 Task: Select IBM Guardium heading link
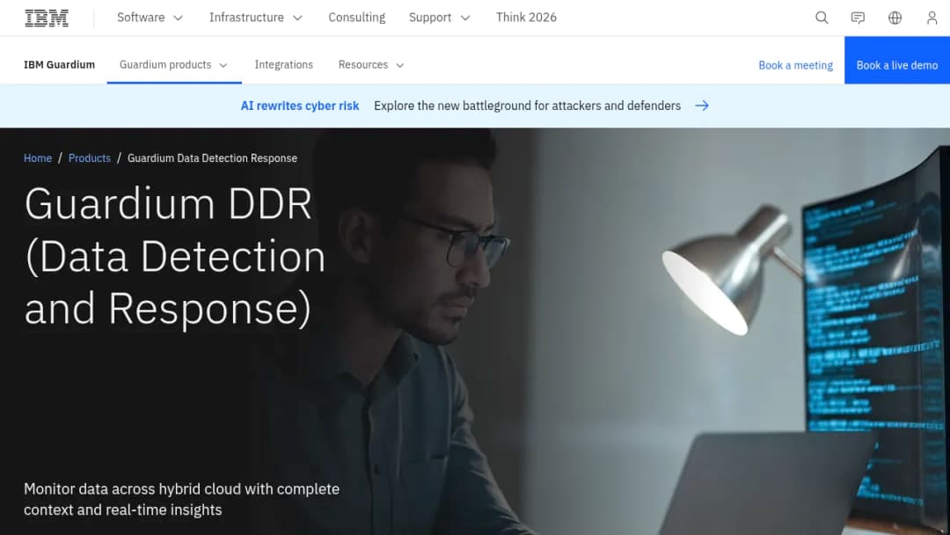coord(60,65)
